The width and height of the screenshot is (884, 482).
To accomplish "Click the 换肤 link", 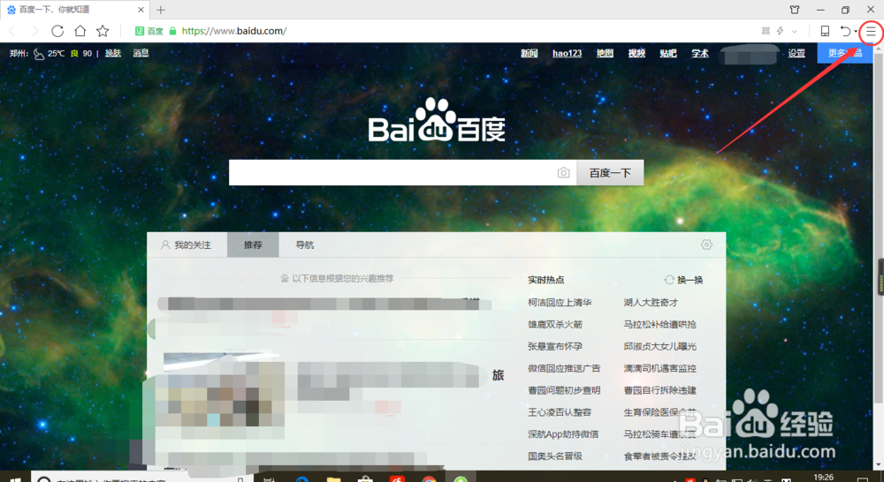I will click(x=113, y=53).
